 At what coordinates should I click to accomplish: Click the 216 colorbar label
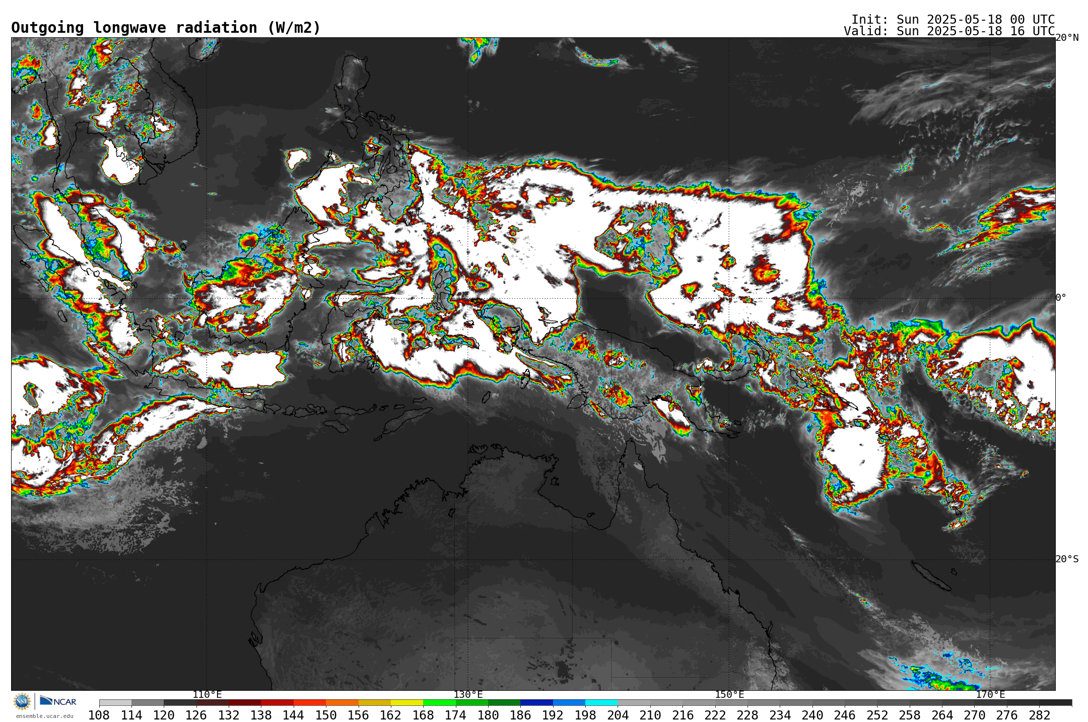[x=683, y=715]
